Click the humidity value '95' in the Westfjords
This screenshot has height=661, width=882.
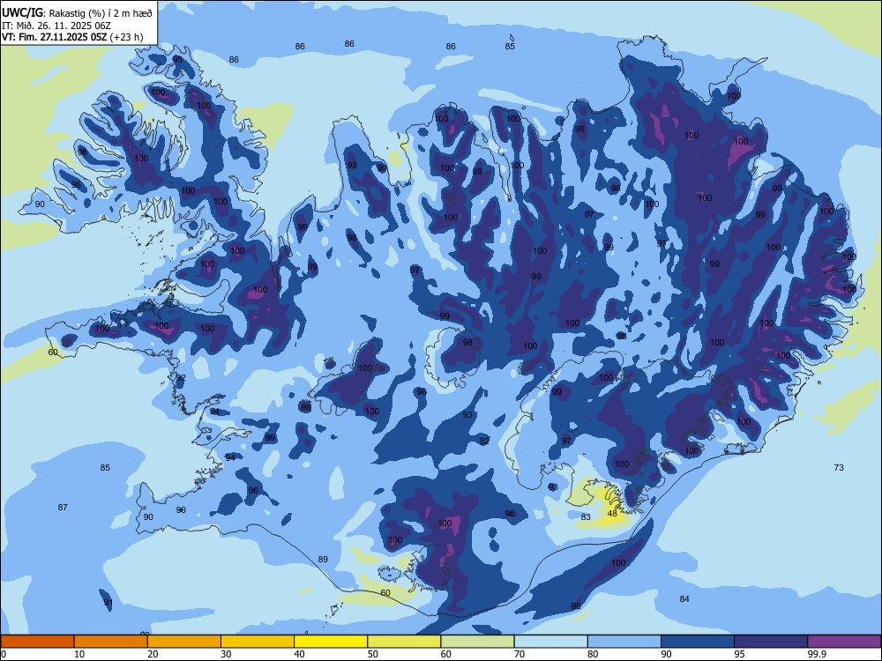(x=177, y=59)
